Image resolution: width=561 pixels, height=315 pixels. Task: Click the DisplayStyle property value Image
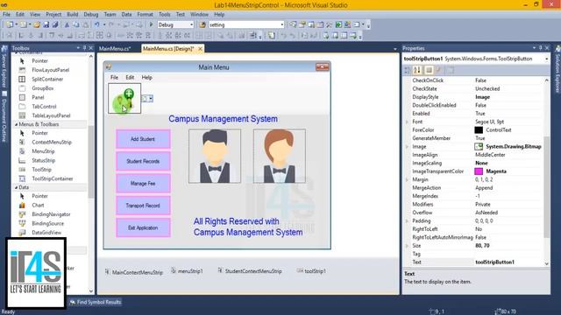tap(482, 97)
